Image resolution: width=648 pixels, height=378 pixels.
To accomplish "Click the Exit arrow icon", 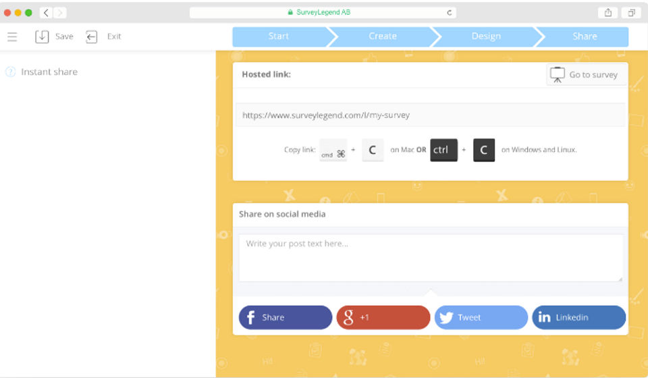I will pyautogui.click(x=91, y=36).
